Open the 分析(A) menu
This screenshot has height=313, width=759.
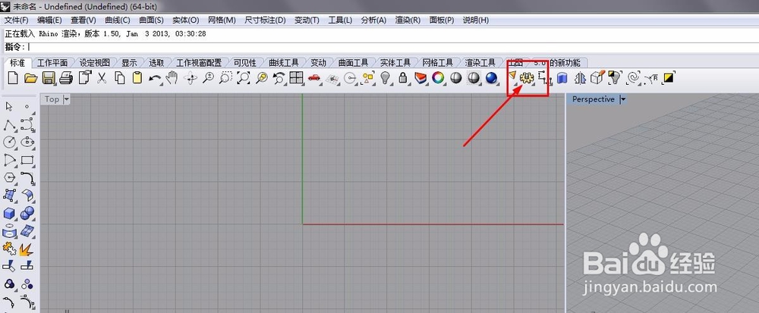point(373,20)
